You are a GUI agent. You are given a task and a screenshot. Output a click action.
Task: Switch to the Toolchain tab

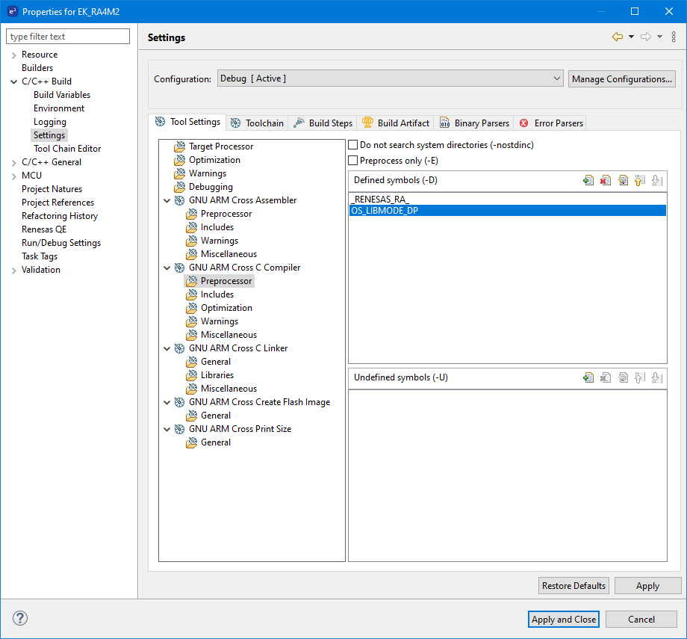tap(257, 123)
